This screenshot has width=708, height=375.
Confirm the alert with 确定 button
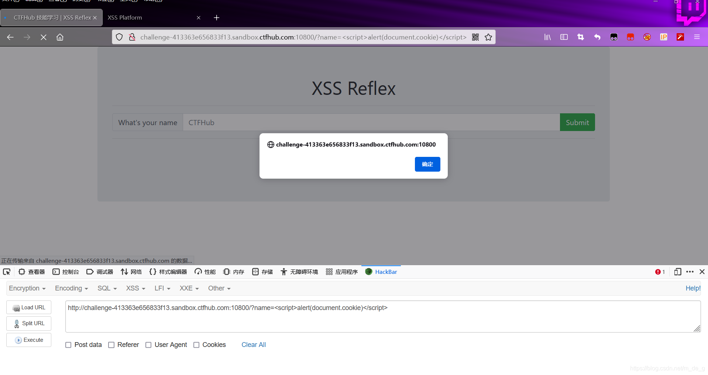tap(427, 164)
